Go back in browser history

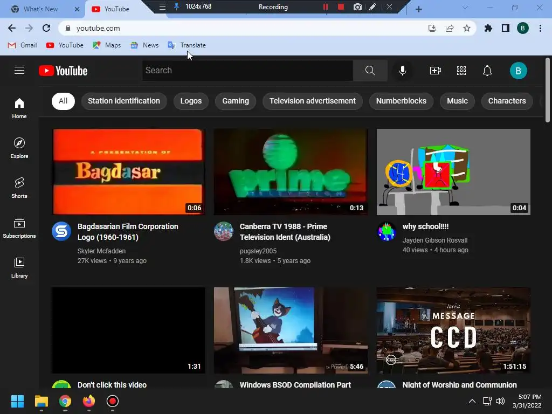coord(12,28)
